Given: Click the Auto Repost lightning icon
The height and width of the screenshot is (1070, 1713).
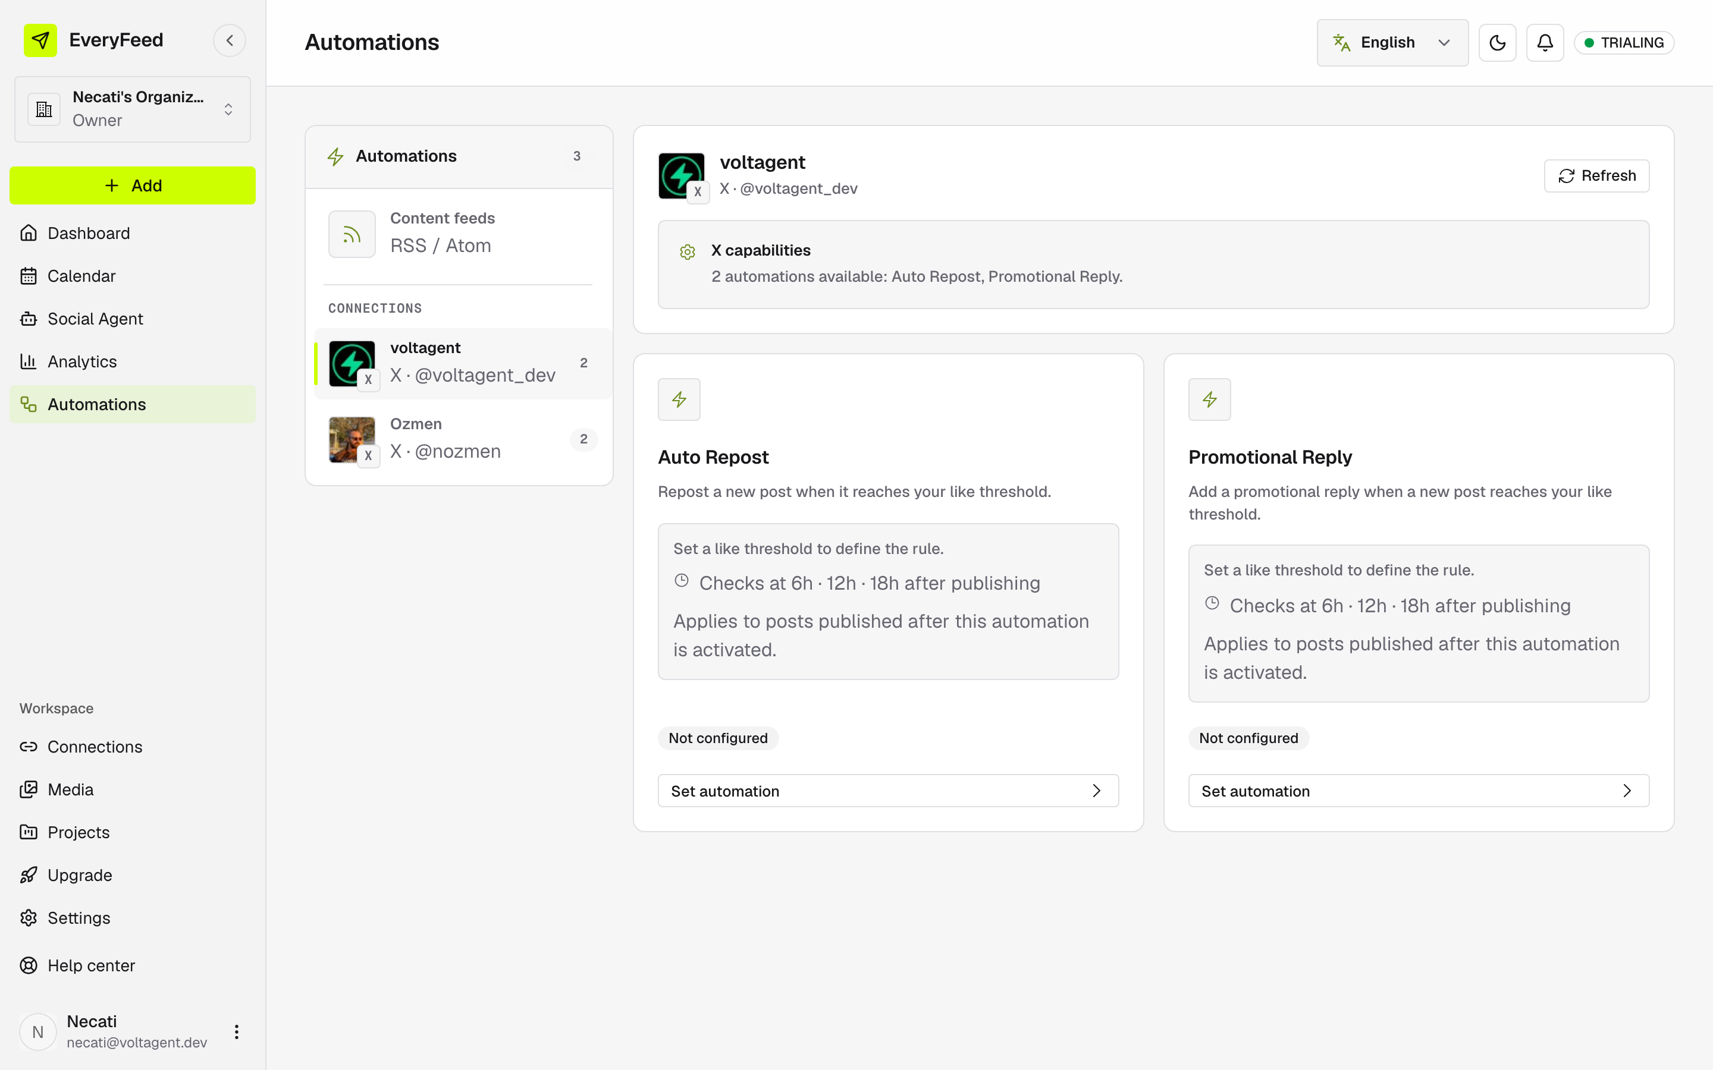Looking at the screenshot, I should pyautogui.click(x=679, y=399).
